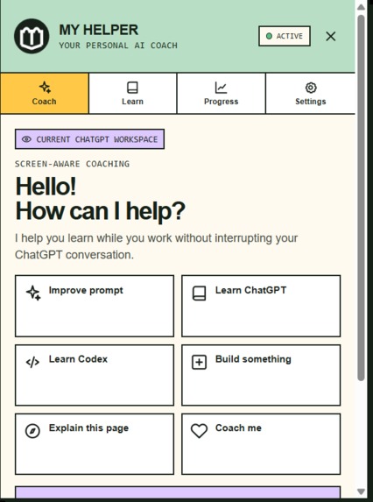Image resolution: width=373 pixels, height=502 pixels.
Task: Click the "My Helper" title text
Action: pyautogui.click(x=99, y=30)
